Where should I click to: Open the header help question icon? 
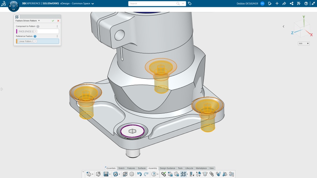(x=306, y=3)
